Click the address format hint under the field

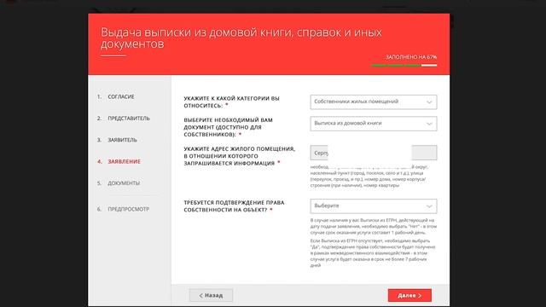tap(369, 177)
